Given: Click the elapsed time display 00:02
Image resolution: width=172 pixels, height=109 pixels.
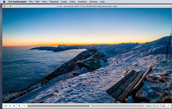Looking at the screenshot, I should click(x=148, y=106).
